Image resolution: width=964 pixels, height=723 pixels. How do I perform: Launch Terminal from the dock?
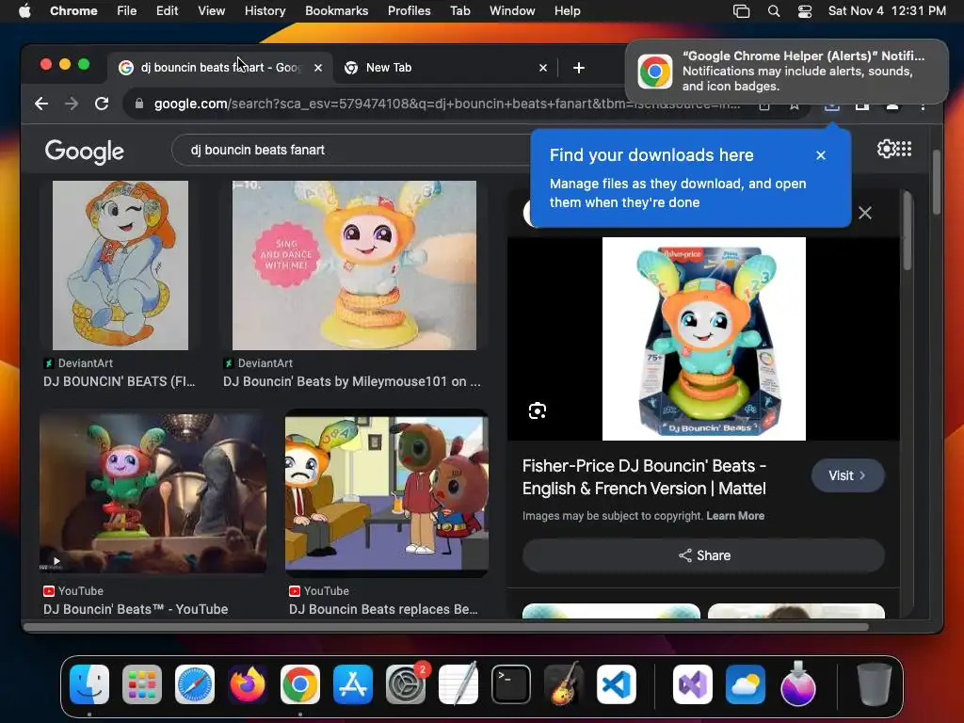pos(511,684)
